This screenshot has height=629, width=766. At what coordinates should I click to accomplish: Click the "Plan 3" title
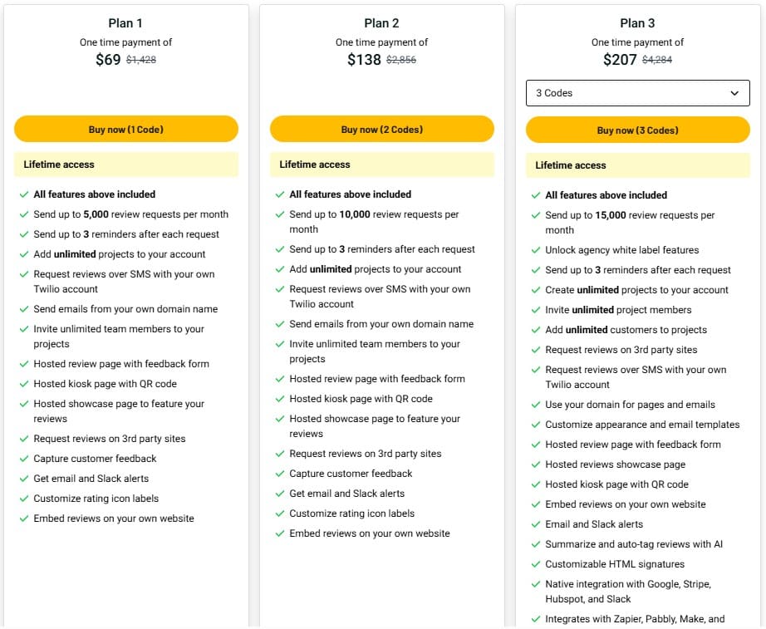pos(637,23)
